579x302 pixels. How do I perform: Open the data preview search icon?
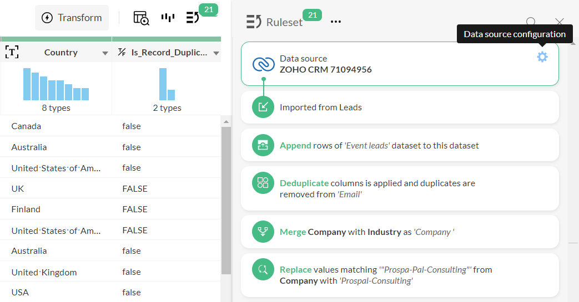(141, 18)
